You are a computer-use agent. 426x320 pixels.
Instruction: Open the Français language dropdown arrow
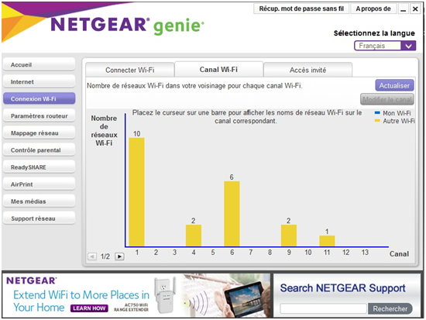click(x=408, y=46)
